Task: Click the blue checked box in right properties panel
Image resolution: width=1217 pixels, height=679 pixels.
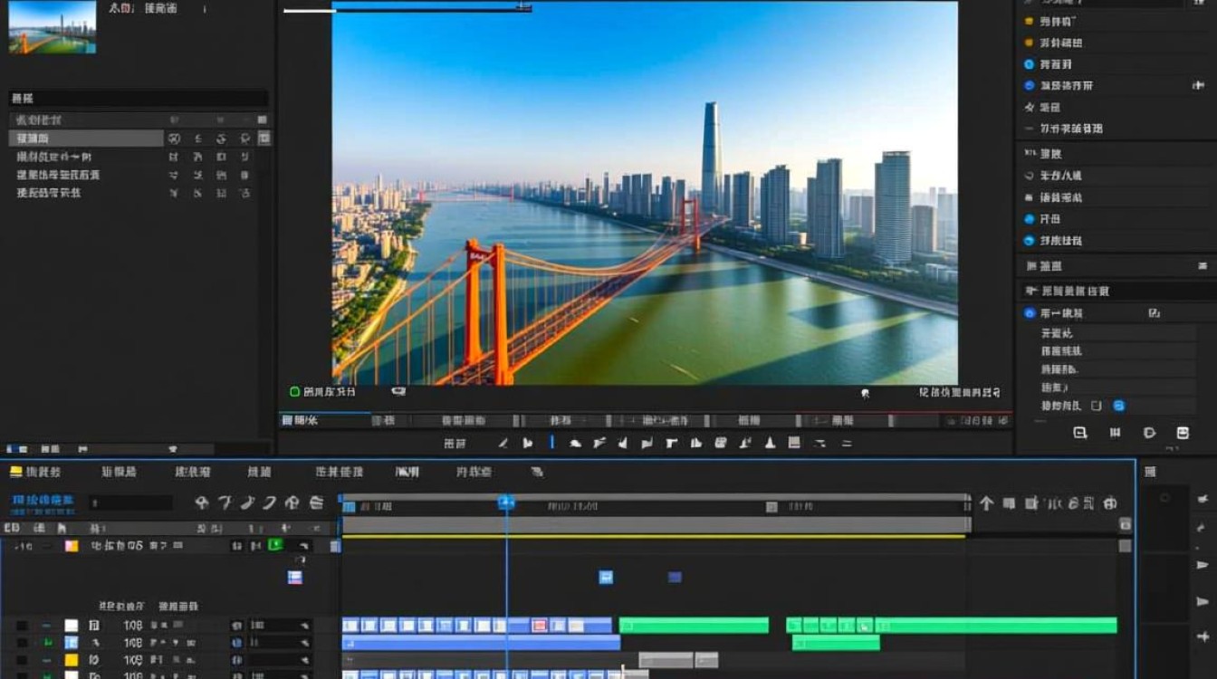Action: click(x=1118, y=406)
